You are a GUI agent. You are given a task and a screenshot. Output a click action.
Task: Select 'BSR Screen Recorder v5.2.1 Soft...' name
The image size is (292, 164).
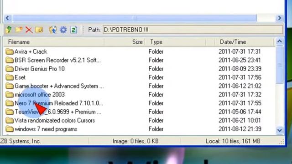pos(57,60)
